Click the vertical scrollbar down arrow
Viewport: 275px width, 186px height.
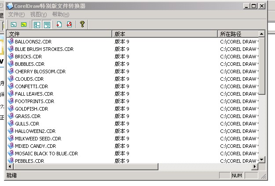point(262,160)
